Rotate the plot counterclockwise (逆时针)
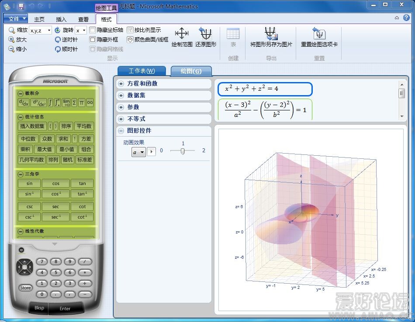415x322 pixels. tap(66, 39)
